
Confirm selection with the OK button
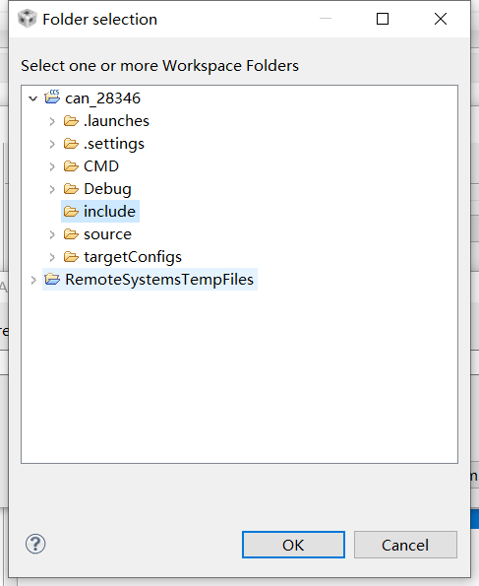(x=293, y=545)
